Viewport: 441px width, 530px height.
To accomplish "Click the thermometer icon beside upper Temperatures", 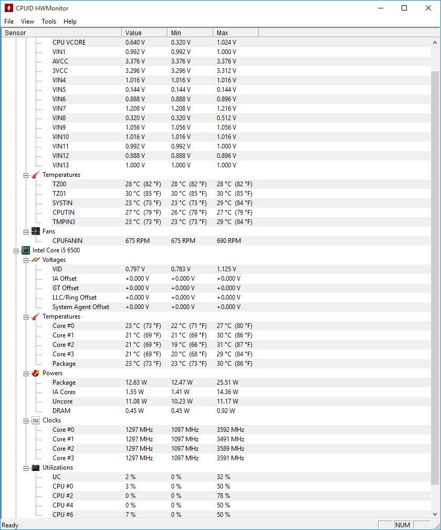I will [x=36, y=175].
